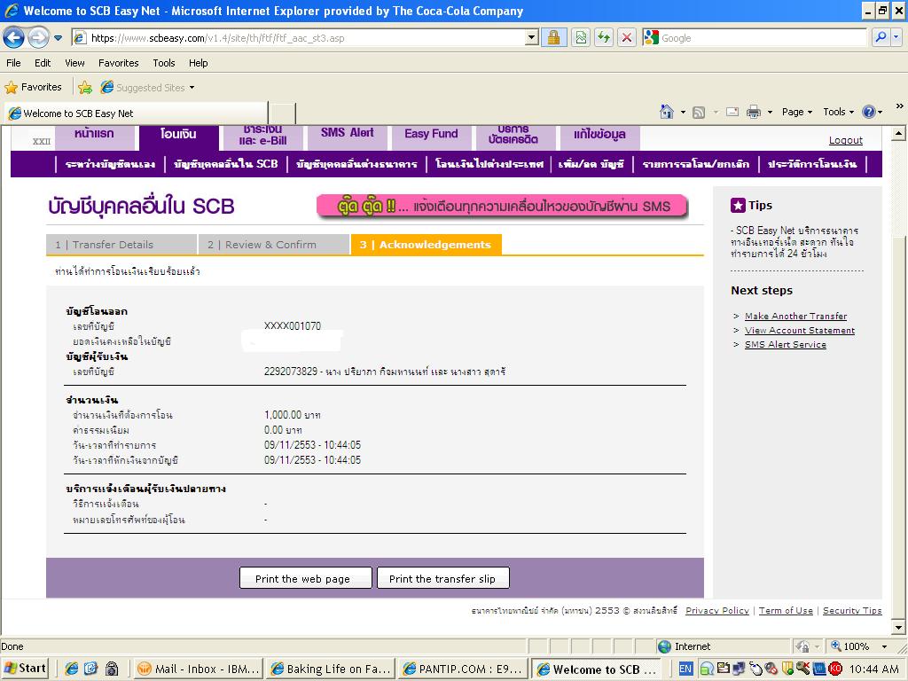908x681 pixels.
Task: Go back with the browser Back arrow
Action: coord(14,37)
